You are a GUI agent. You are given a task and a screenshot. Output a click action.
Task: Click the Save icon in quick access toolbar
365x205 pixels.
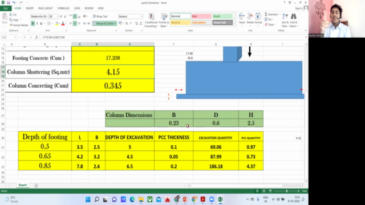click(8, 2)
